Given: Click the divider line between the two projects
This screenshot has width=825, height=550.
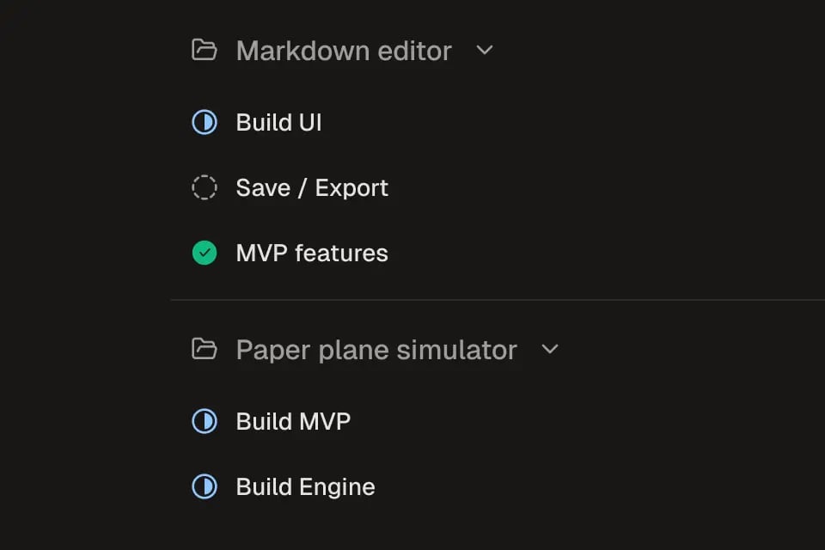Looking at the screenshot, I should coord(497,300).
